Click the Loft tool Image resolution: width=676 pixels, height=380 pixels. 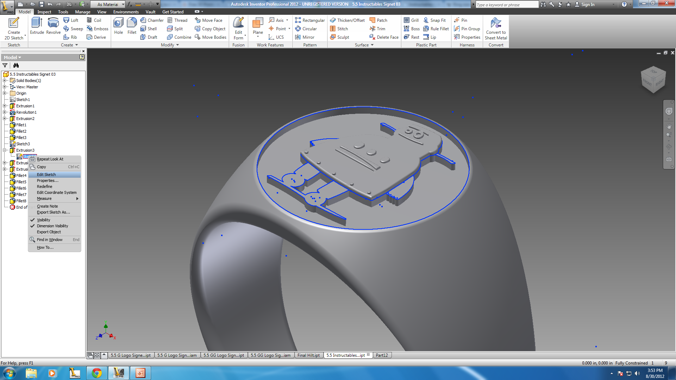(x=71, y=20)
